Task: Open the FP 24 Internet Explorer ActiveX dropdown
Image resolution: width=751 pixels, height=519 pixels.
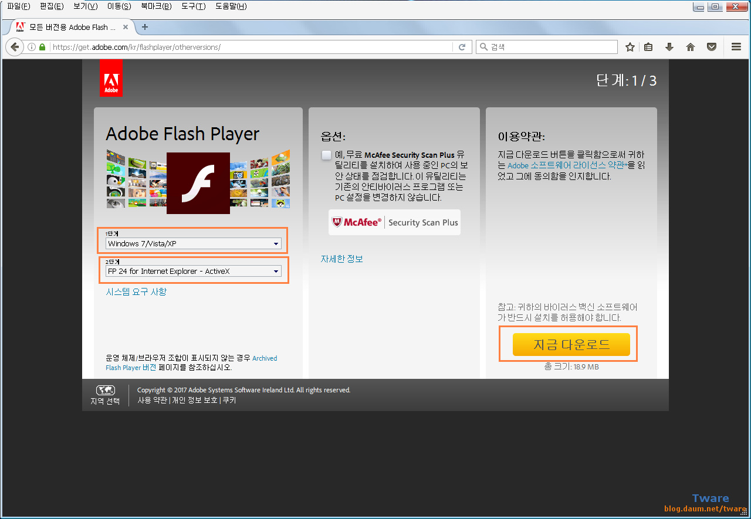Action: (194, 271)
